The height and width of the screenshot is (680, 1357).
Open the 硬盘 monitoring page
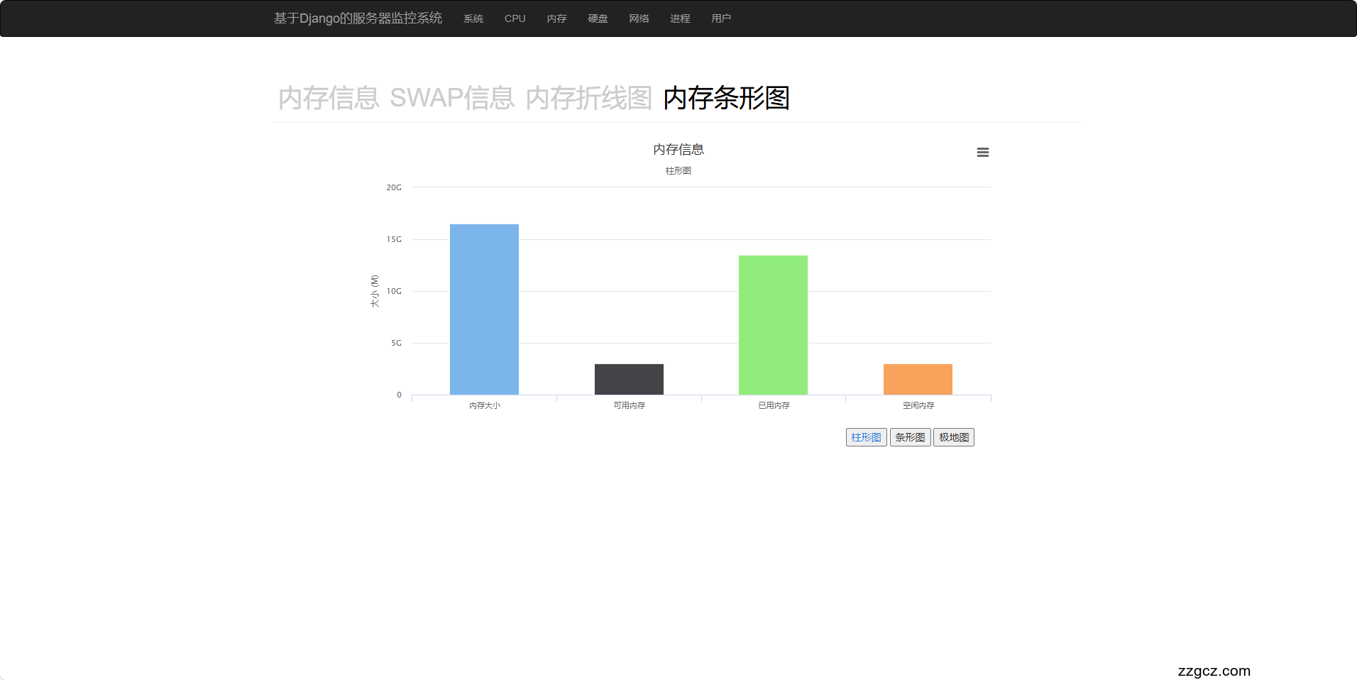pos(597,18)
